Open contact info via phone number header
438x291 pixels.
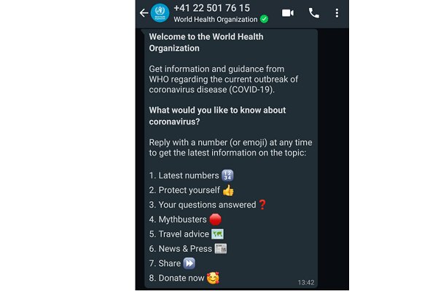[x=211, y=8]
